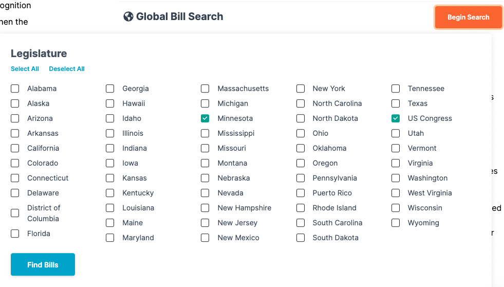Click the Find Bills button
Viewport: 504px width, 287px height.
pyautogui.click(x=43, y=264)
